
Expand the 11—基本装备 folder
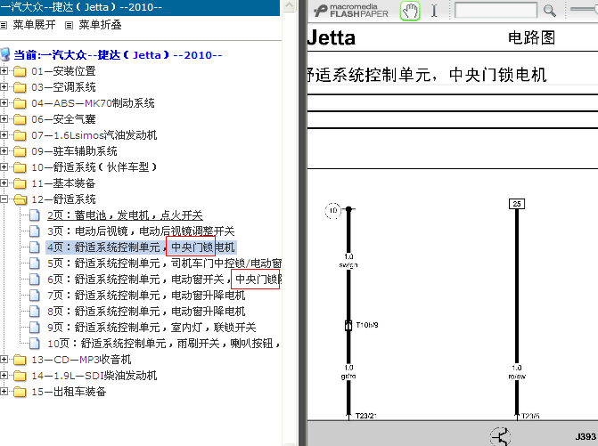4,182
